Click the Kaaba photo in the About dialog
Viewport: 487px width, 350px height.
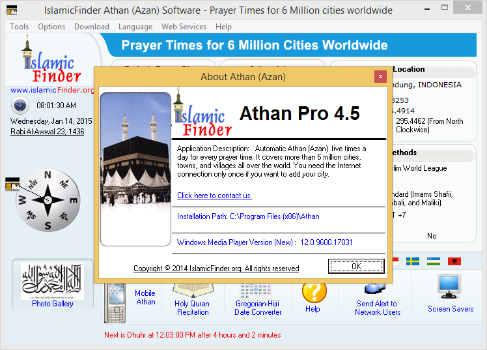tap(135, 169)
